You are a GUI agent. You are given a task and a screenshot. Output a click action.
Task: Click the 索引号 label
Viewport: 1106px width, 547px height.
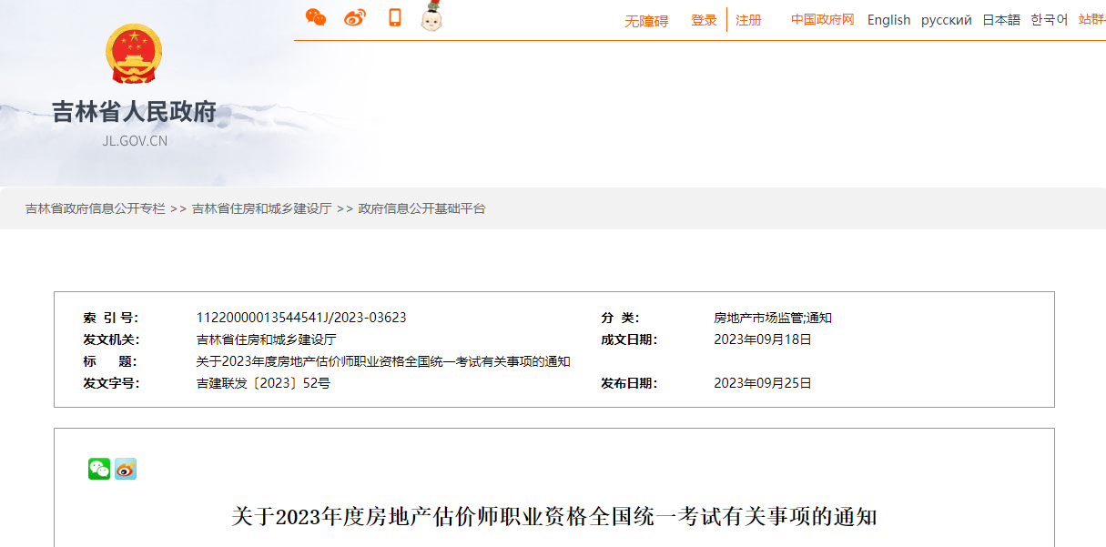click(x=110, y=318)
